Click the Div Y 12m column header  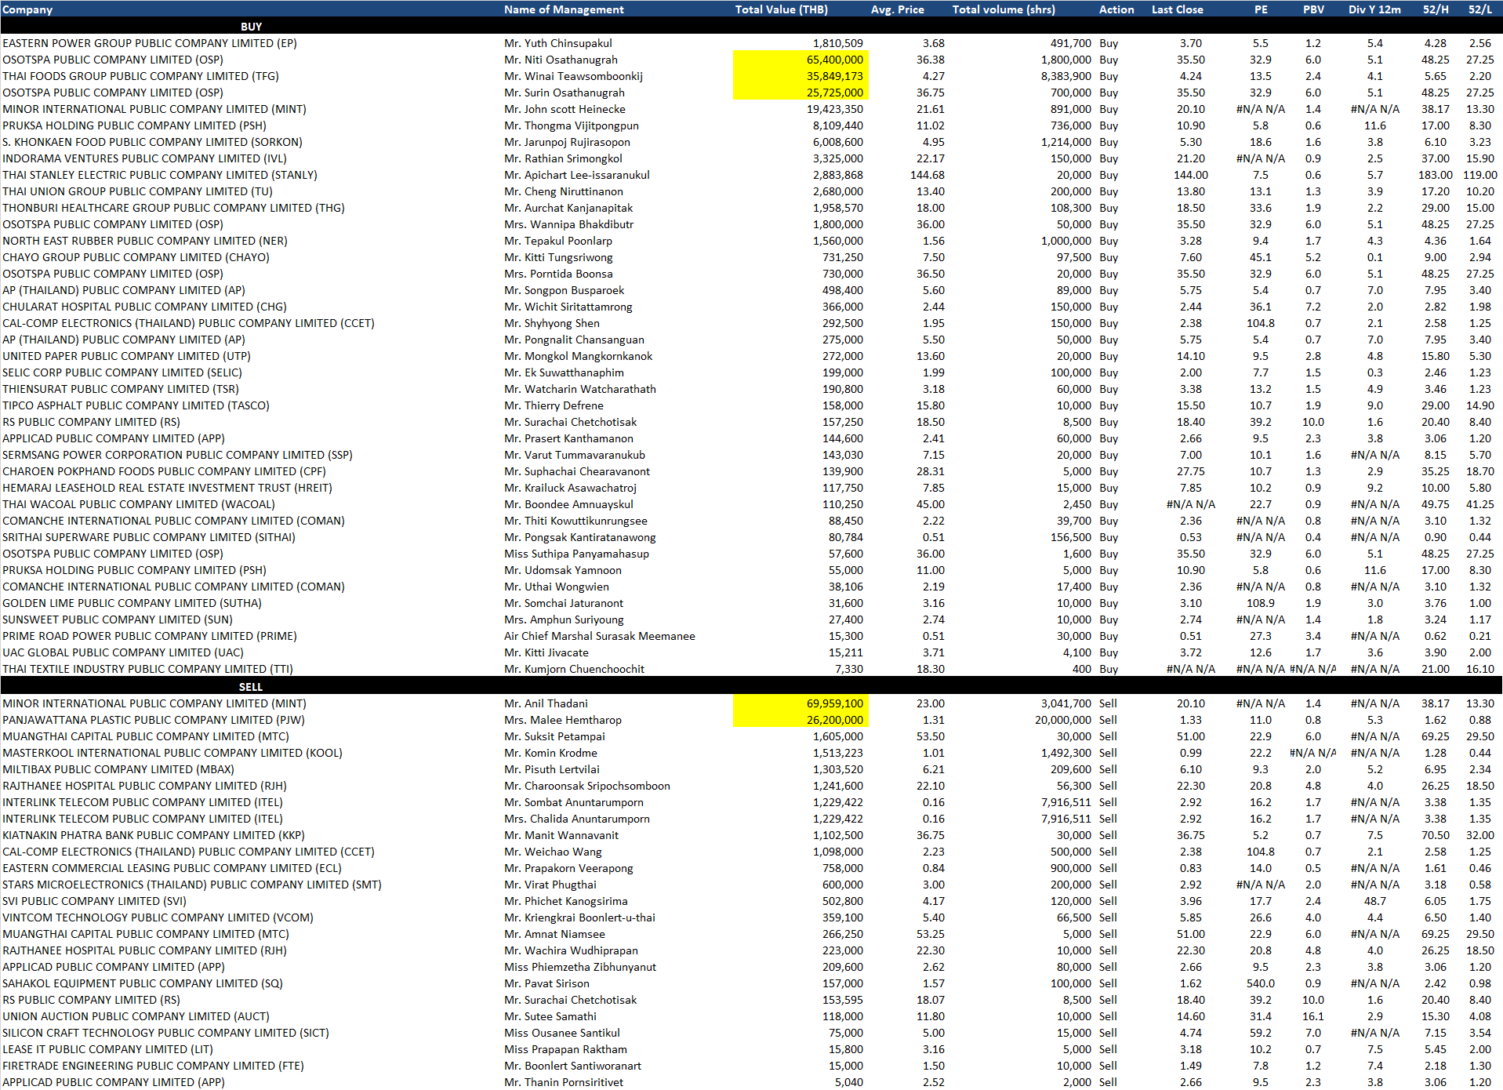click(x=1374, y=9)
